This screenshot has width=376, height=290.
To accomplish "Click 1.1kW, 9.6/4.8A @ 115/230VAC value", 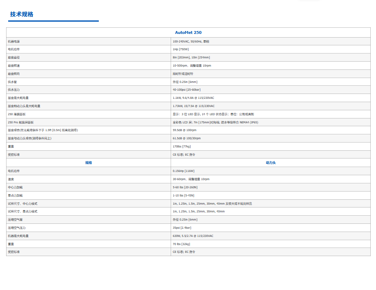I will [x=194, y=98].
